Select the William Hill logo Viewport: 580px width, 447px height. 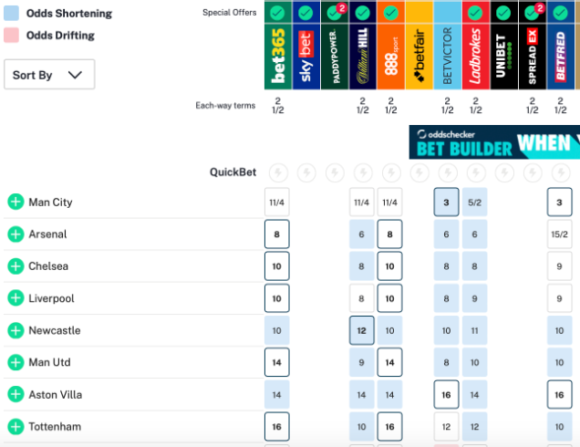[362, 57]
